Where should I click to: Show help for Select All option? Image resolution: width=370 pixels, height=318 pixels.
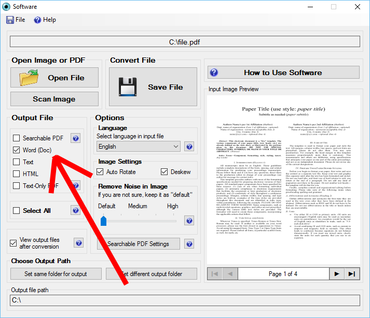pos(76,210)
